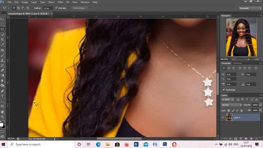Open the Normal blend mode dropdown
This screenshot has height=148, width=263.
pyautogui.click(x=231, y=105)
